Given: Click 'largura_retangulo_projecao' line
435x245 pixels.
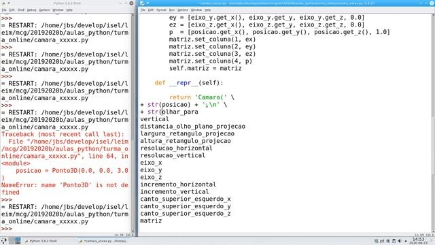Looking at the screenshot, I should click(187, 133).
